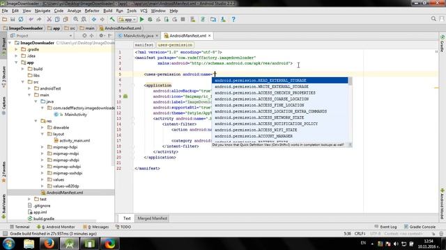Toggle the Structure tool window stripe button
This screenshot has height=250, width=446.
(x=3, y=77)
